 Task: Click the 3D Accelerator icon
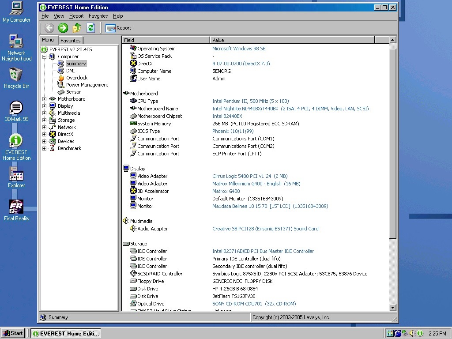point(133,191)
